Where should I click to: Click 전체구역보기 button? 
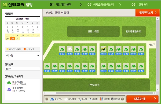point(147,13)
